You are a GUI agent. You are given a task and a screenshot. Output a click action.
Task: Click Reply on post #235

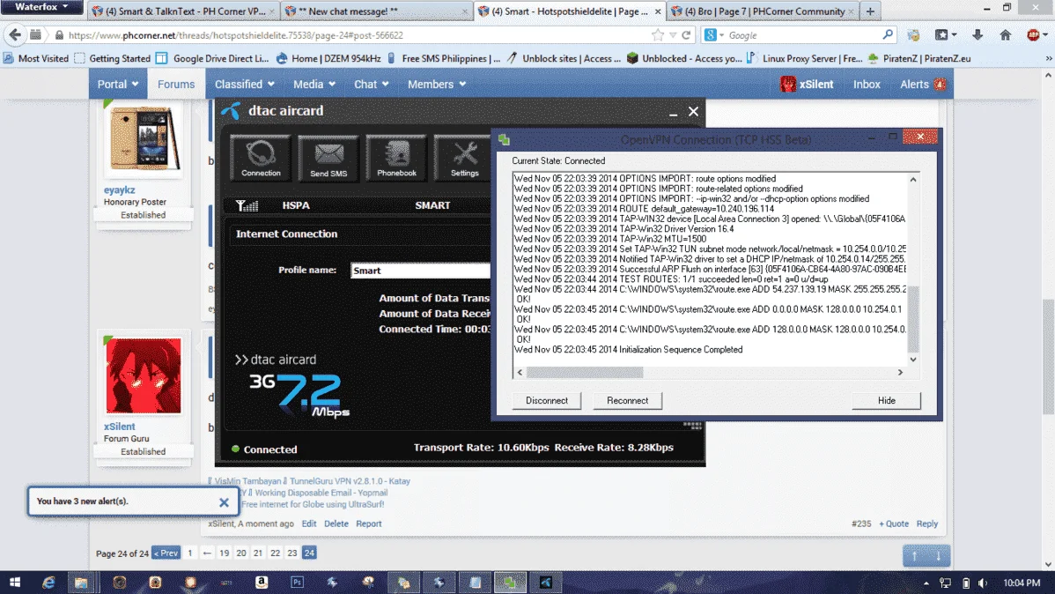point(926,524)
